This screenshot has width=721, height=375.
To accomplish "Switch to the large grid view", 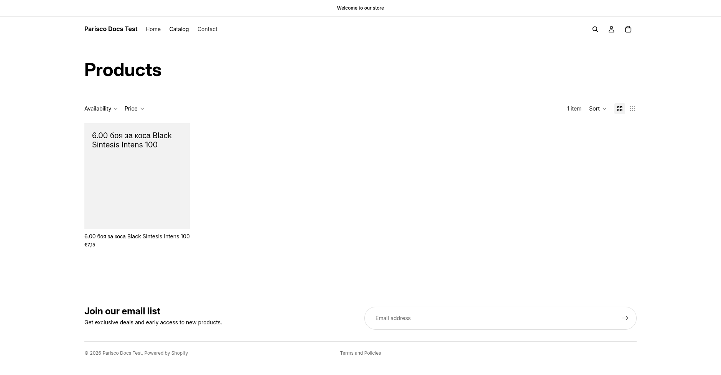I will tap(619, 109).
